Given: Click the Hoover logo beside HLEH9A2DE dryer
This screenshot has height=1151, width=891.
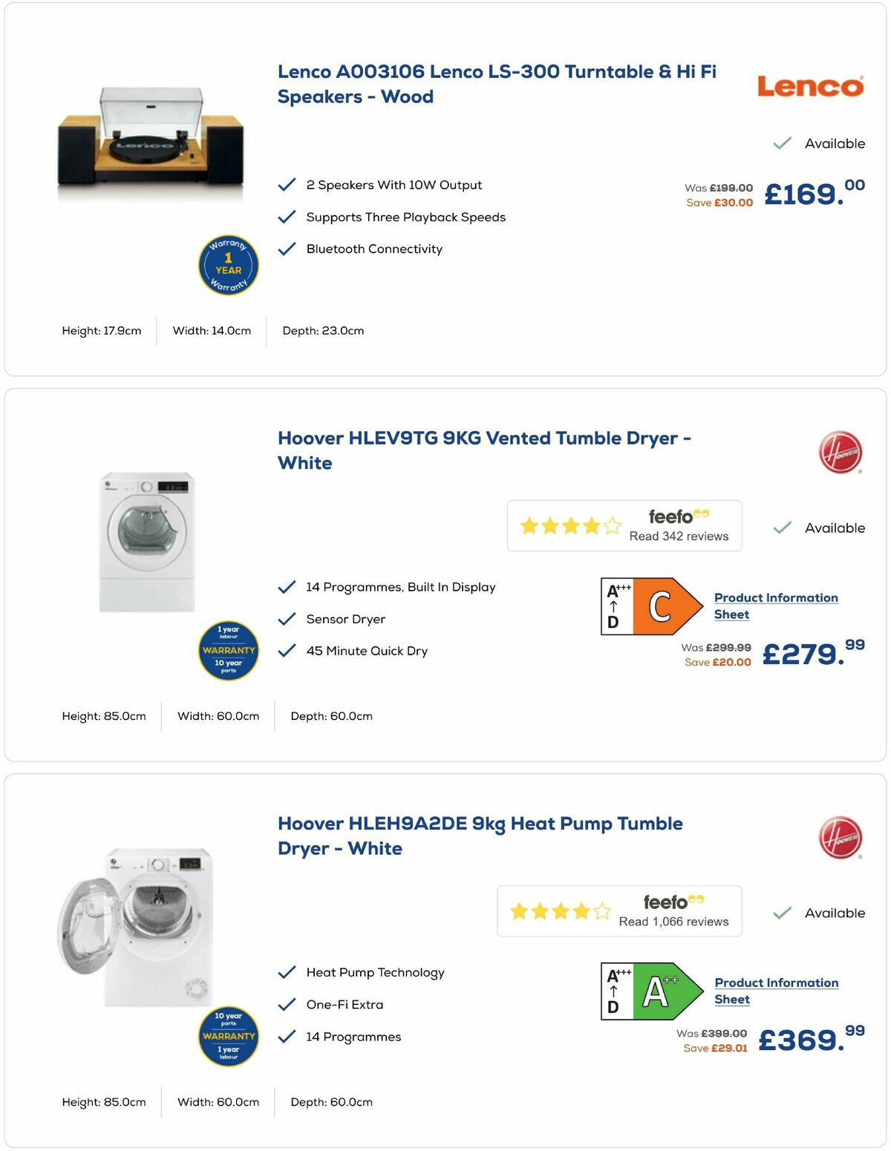Looking at the screenshot, I should tap(841, 836).
